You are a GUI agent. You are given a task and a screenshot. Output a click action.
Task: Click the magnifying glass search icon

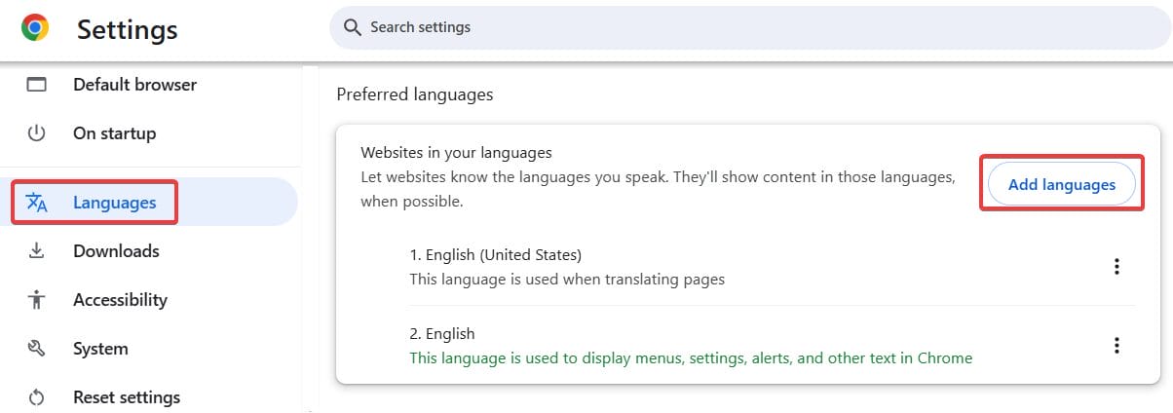tap(353, 27)
